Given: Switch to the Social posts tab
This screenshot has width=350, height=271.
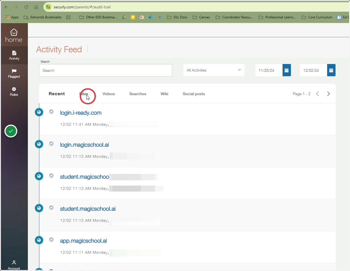Looking at the screenshot, I should pos(194,94).
